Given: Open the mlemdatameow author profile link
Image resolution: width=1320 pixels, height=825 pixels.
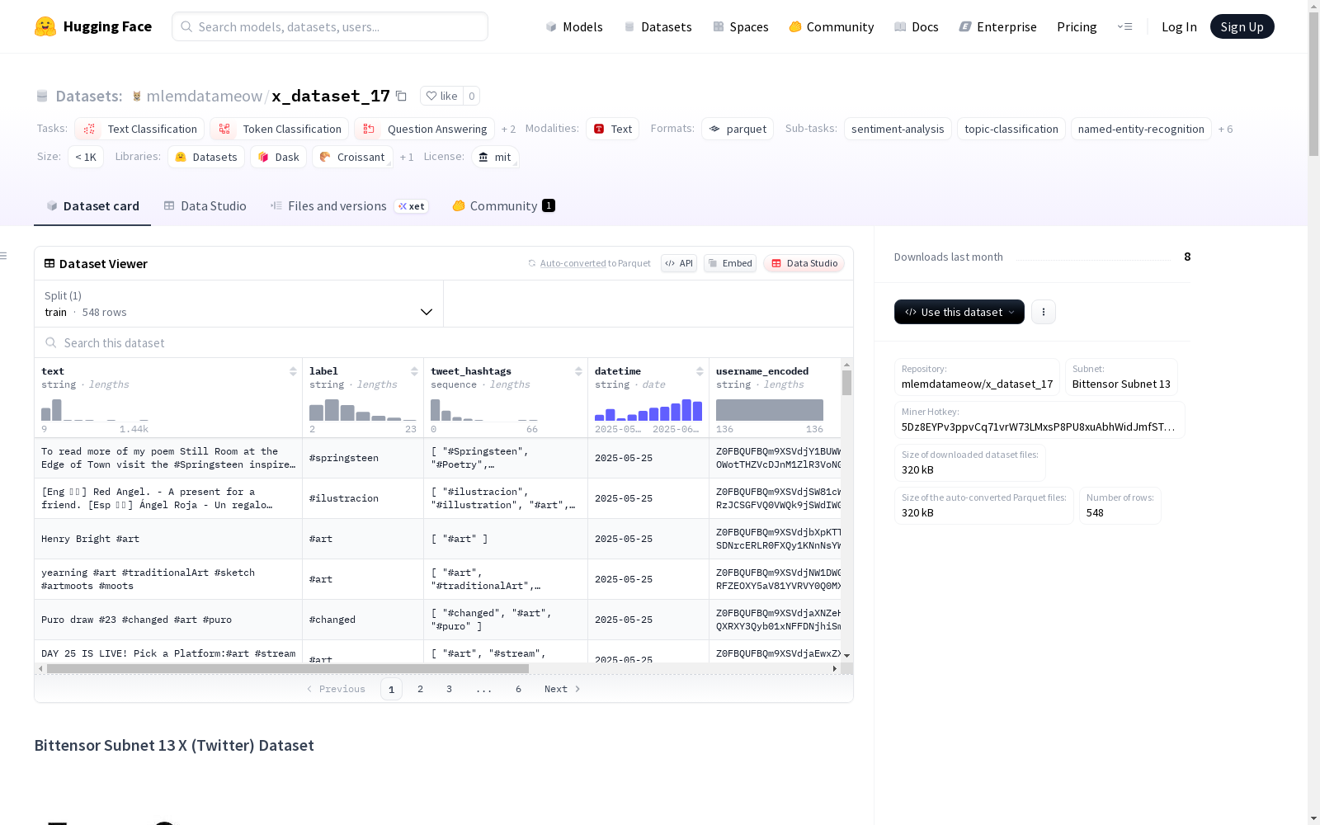Looking at the screenshot, I should [204, 96].
